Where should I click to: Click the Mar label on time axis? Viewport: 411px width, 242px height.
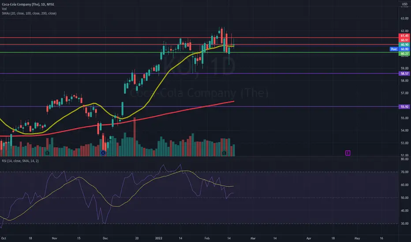pos(253,238)
